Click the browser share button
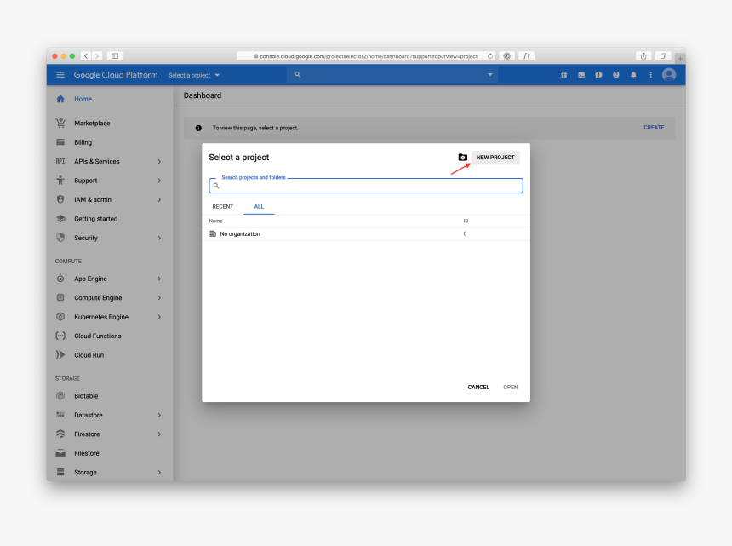 click(643, 56)
